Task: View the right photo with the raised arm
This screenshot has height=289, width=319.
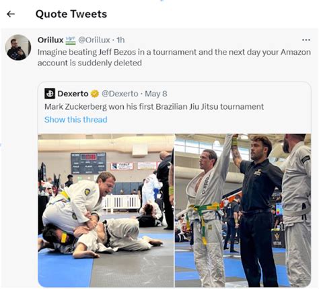Action: 243,210
